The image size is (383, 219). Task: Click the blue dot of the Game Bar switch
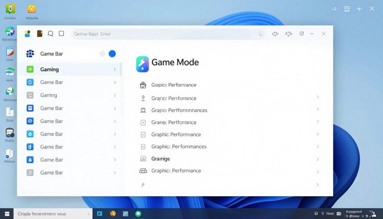pyautogui.click(x=112, y=54)
